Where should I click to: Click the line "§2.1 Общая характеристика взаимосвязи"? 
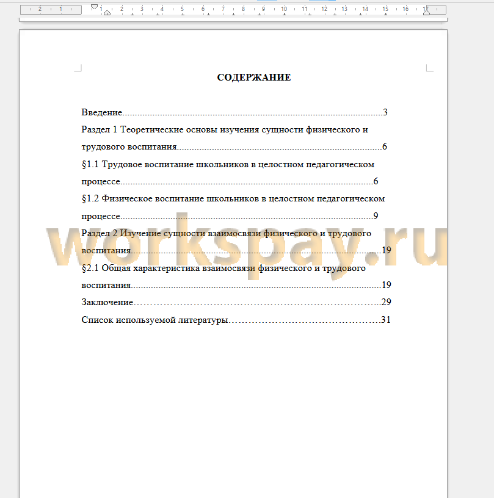223,268
